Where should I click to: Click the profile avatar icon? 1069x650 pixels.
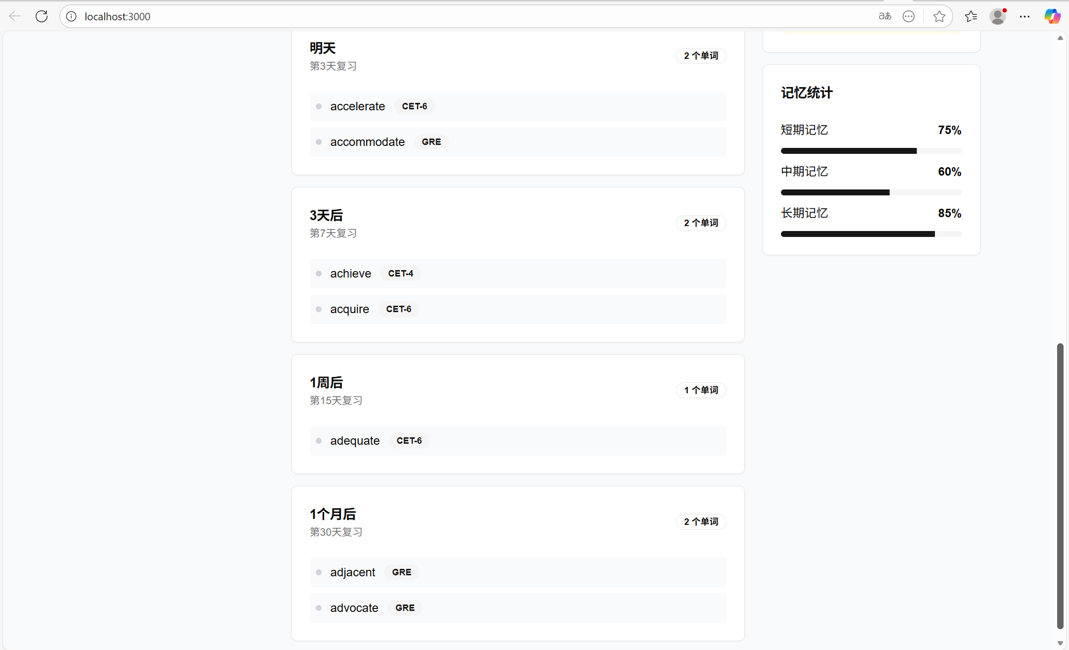(998, 16)
